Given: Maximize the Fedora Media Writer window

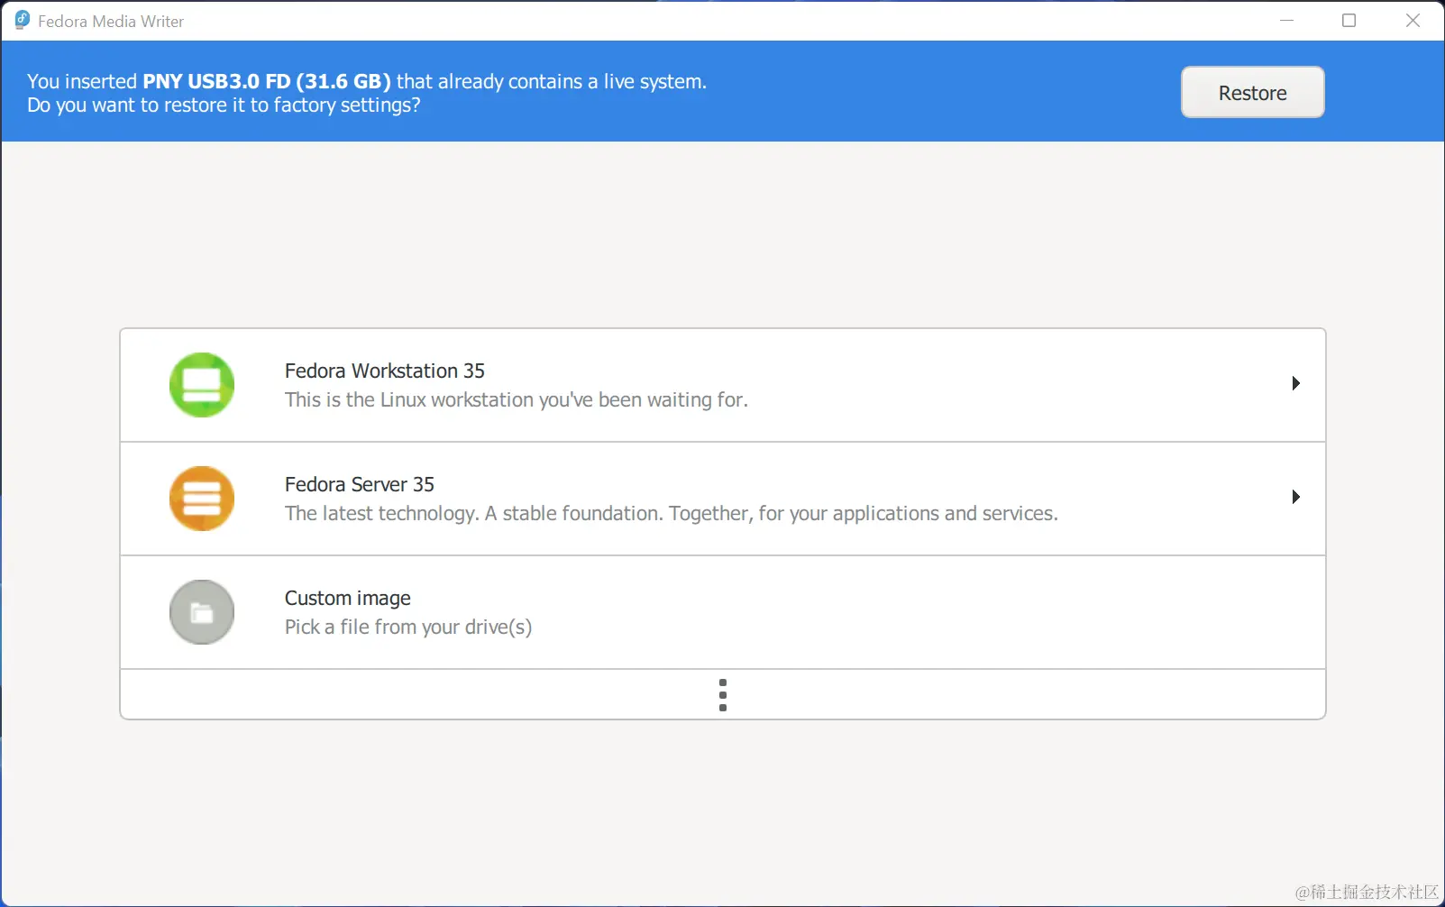Looking at the screenshot, I should point(1349,20).
